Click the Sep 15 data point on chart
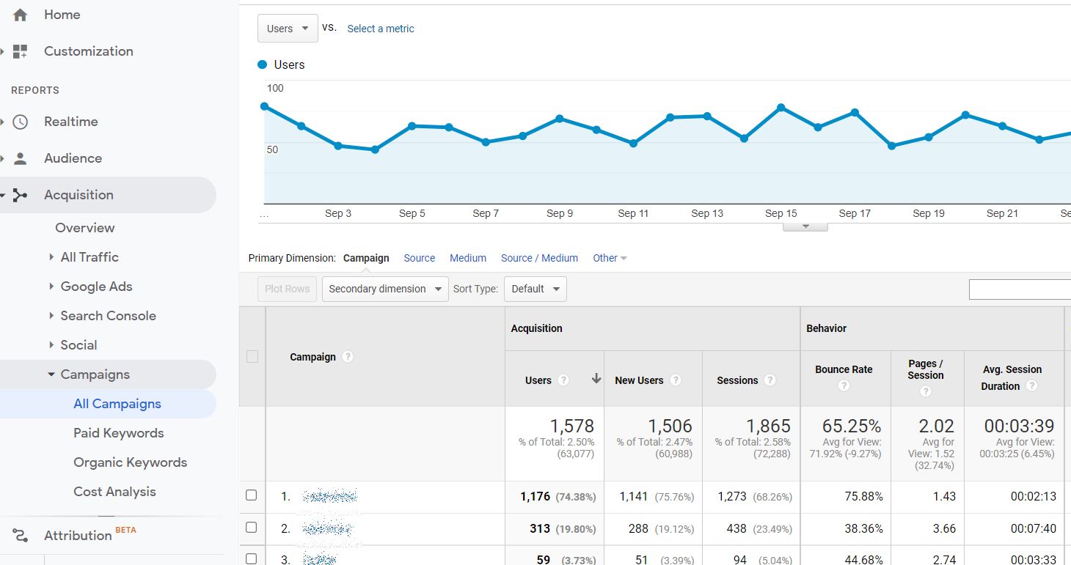This screenshot has height=565, width=1071. point(781,108)
